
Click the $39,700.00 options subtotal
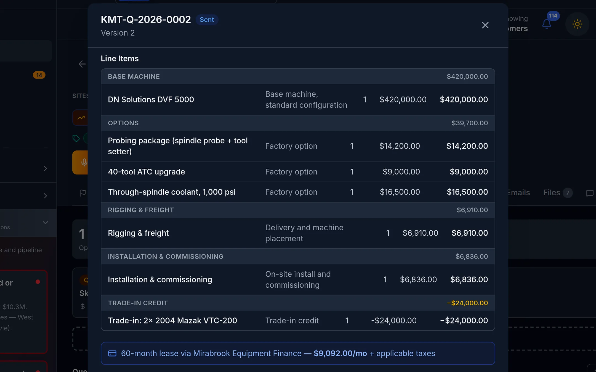point(470,123)
